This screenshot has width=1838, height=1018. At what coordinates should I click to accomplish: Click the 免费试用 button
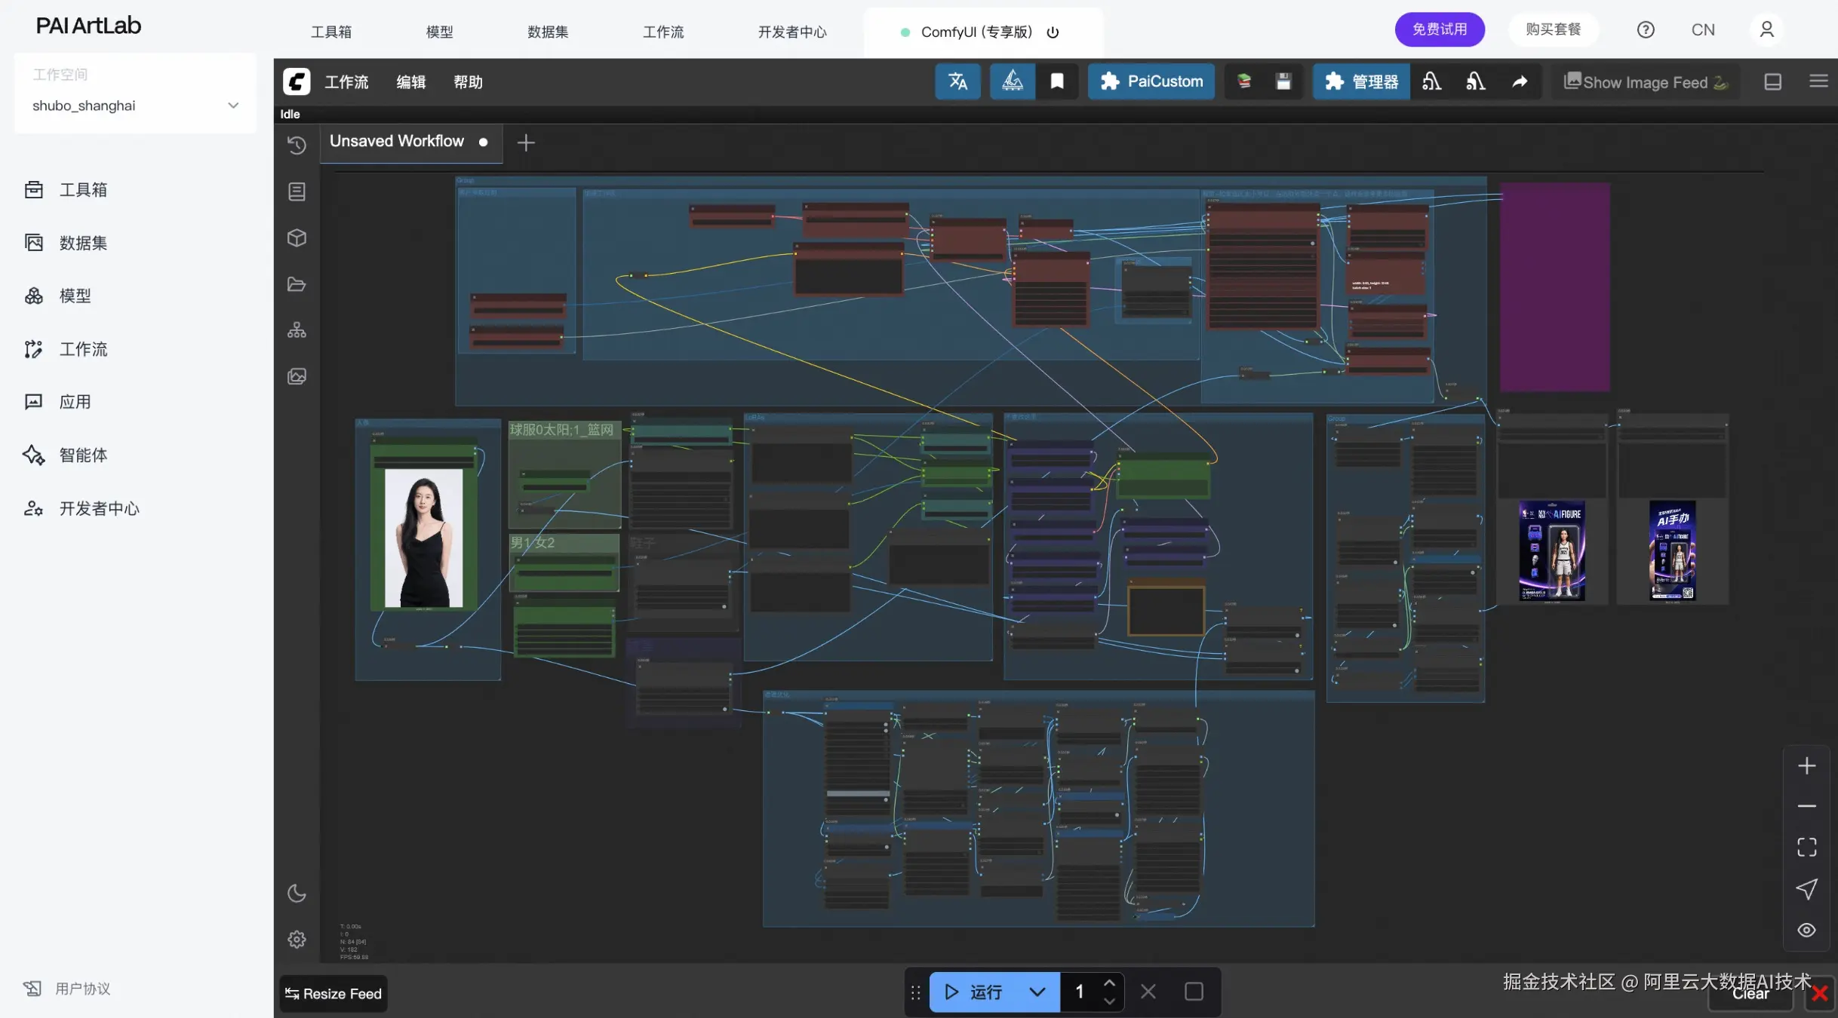point(1439,29)
